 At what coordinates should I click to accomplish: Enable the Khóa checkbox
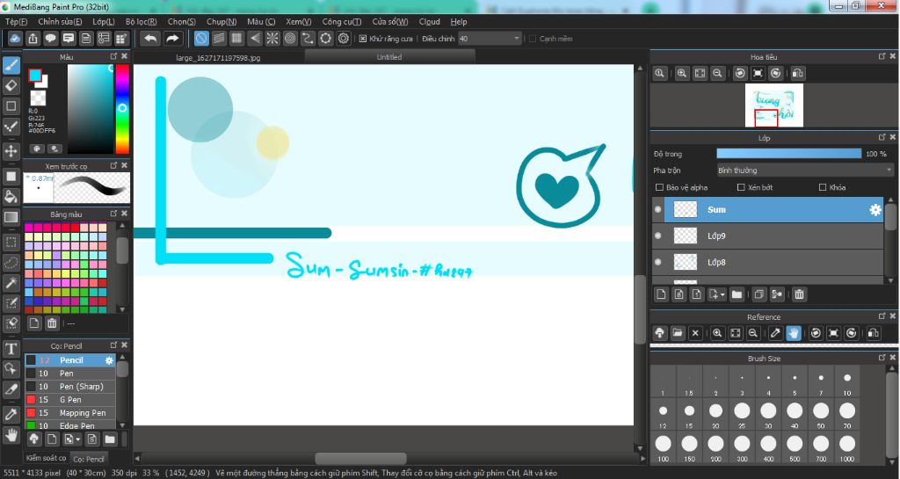point(823,187)
